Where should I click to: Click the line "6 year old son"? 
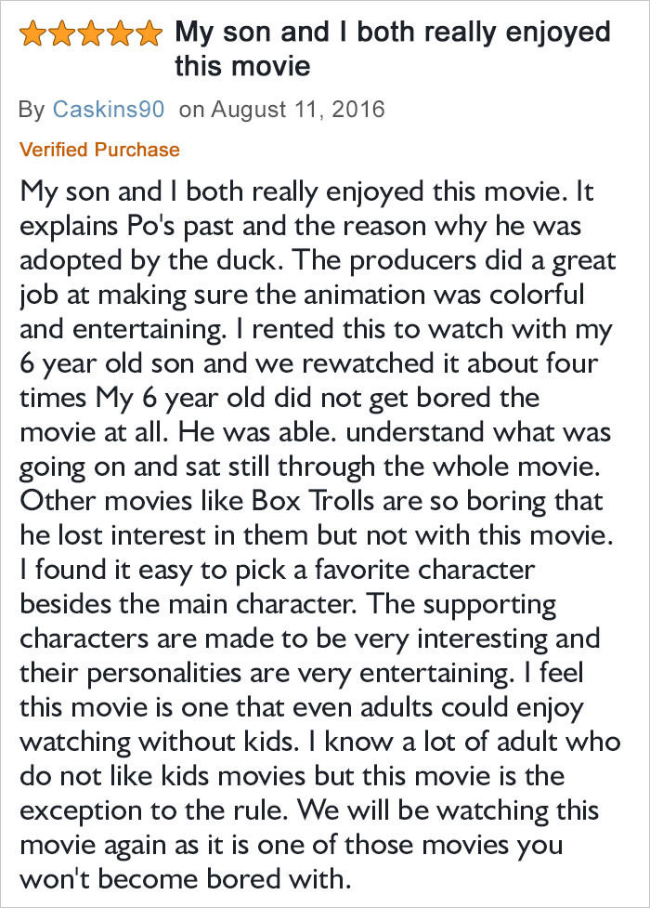pos(107,363)
